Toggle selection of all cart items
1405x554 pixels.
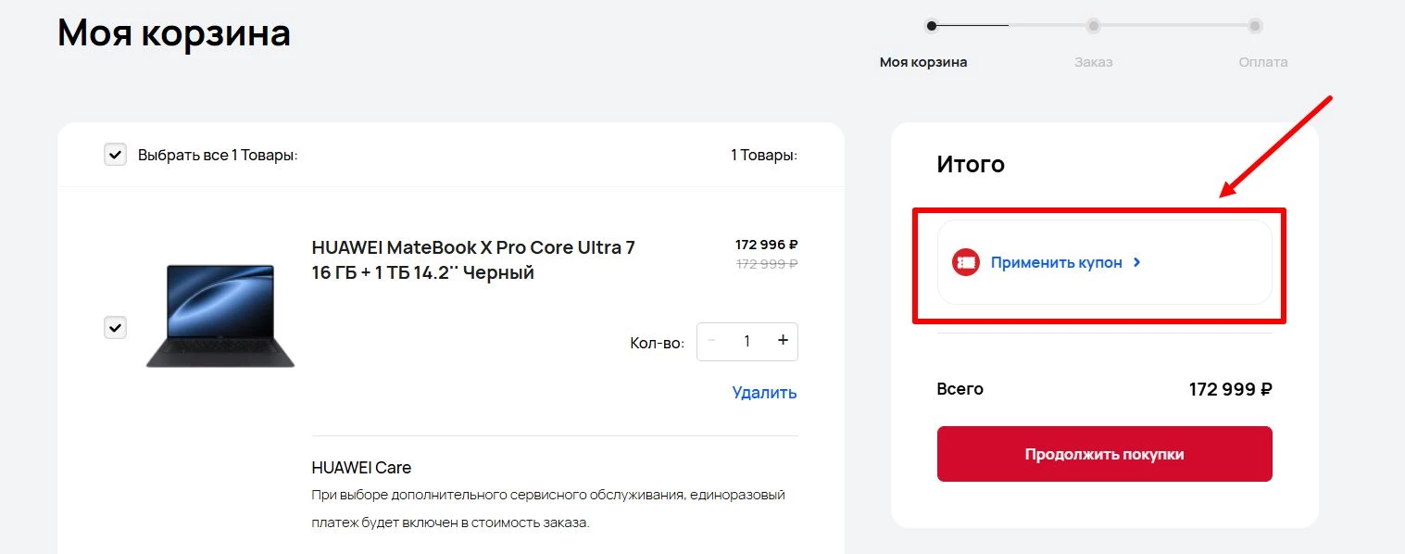tap(115, 154)
